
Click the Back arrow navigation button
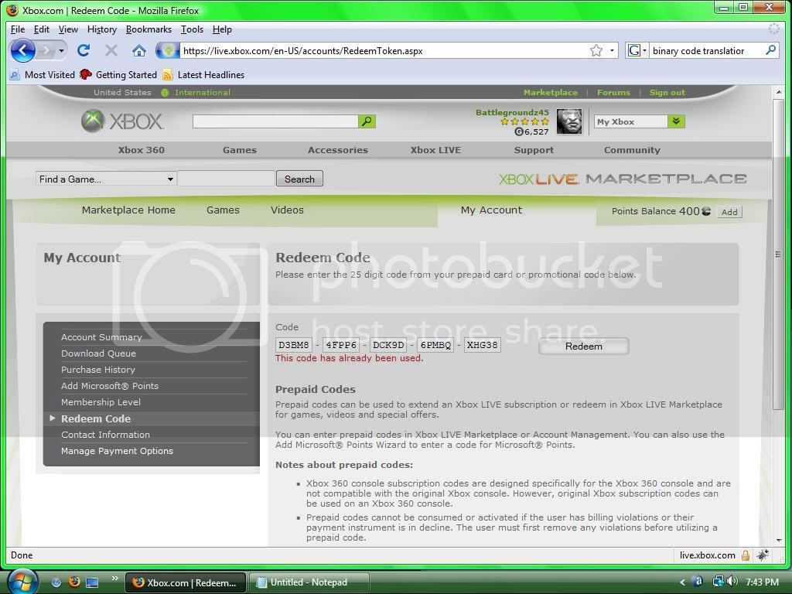pyautogui.click(x=22, y=50)
